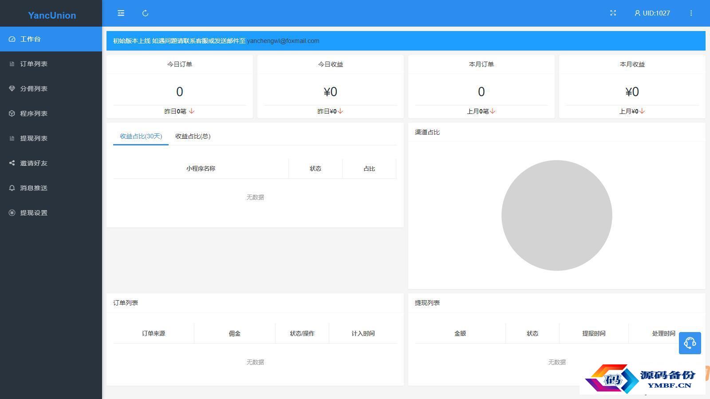Click the share icon beside 邀请好友
This screenshot has height=399, width=710.
12,163
